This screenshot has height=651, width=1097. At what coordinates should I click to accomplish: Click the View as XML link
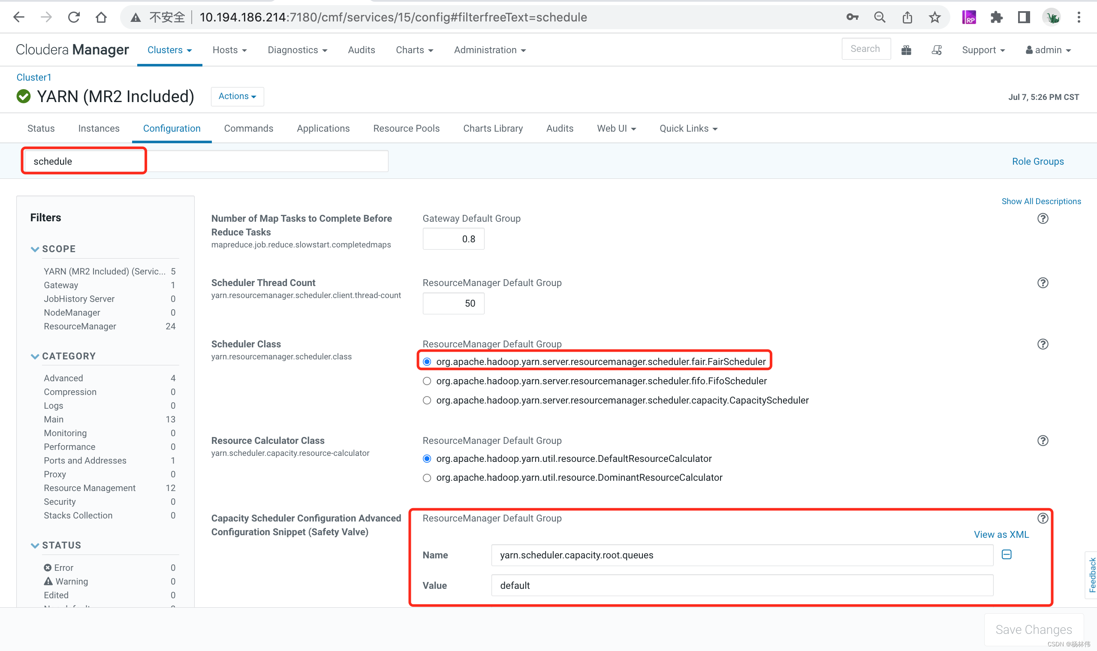point(1001,534)
